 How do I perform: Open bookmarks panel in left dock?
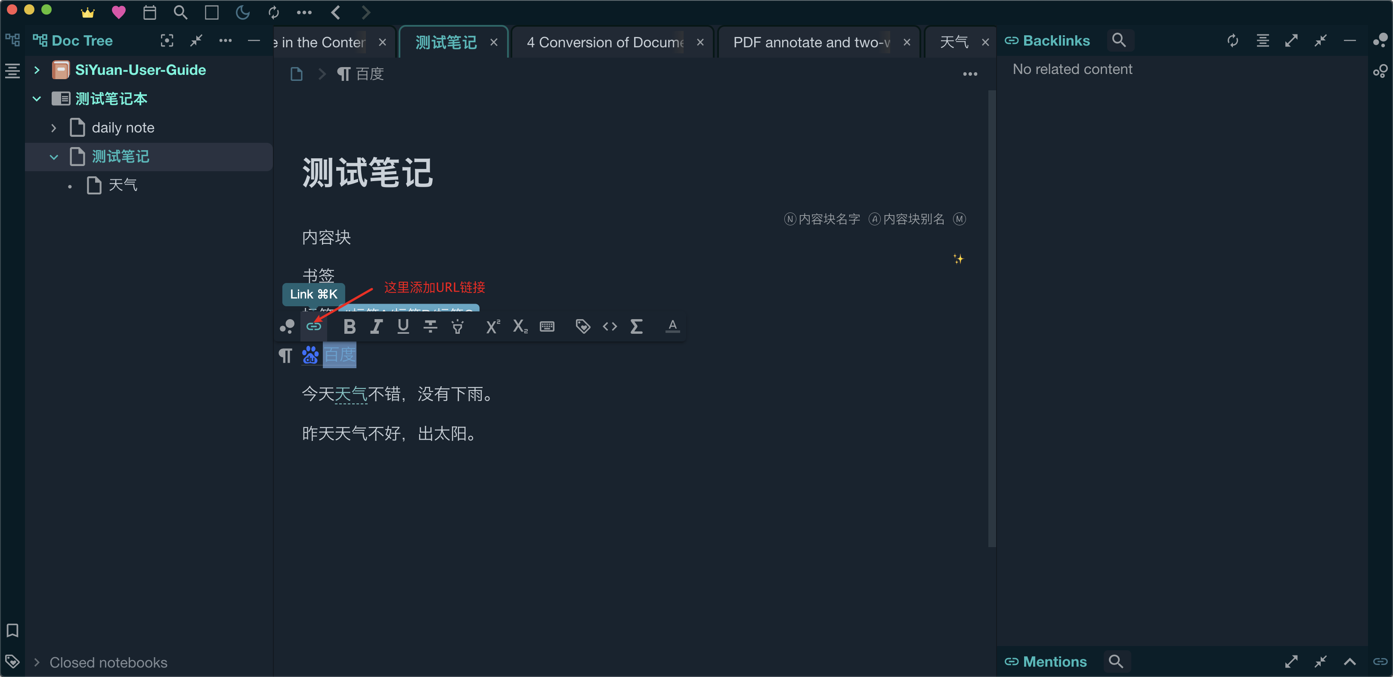pyautogui.click(x=12, y=631)
